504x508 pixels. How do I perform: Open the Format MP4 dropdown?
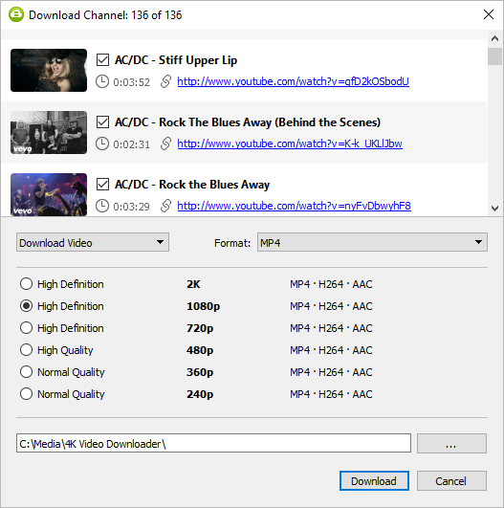point(372,242)
